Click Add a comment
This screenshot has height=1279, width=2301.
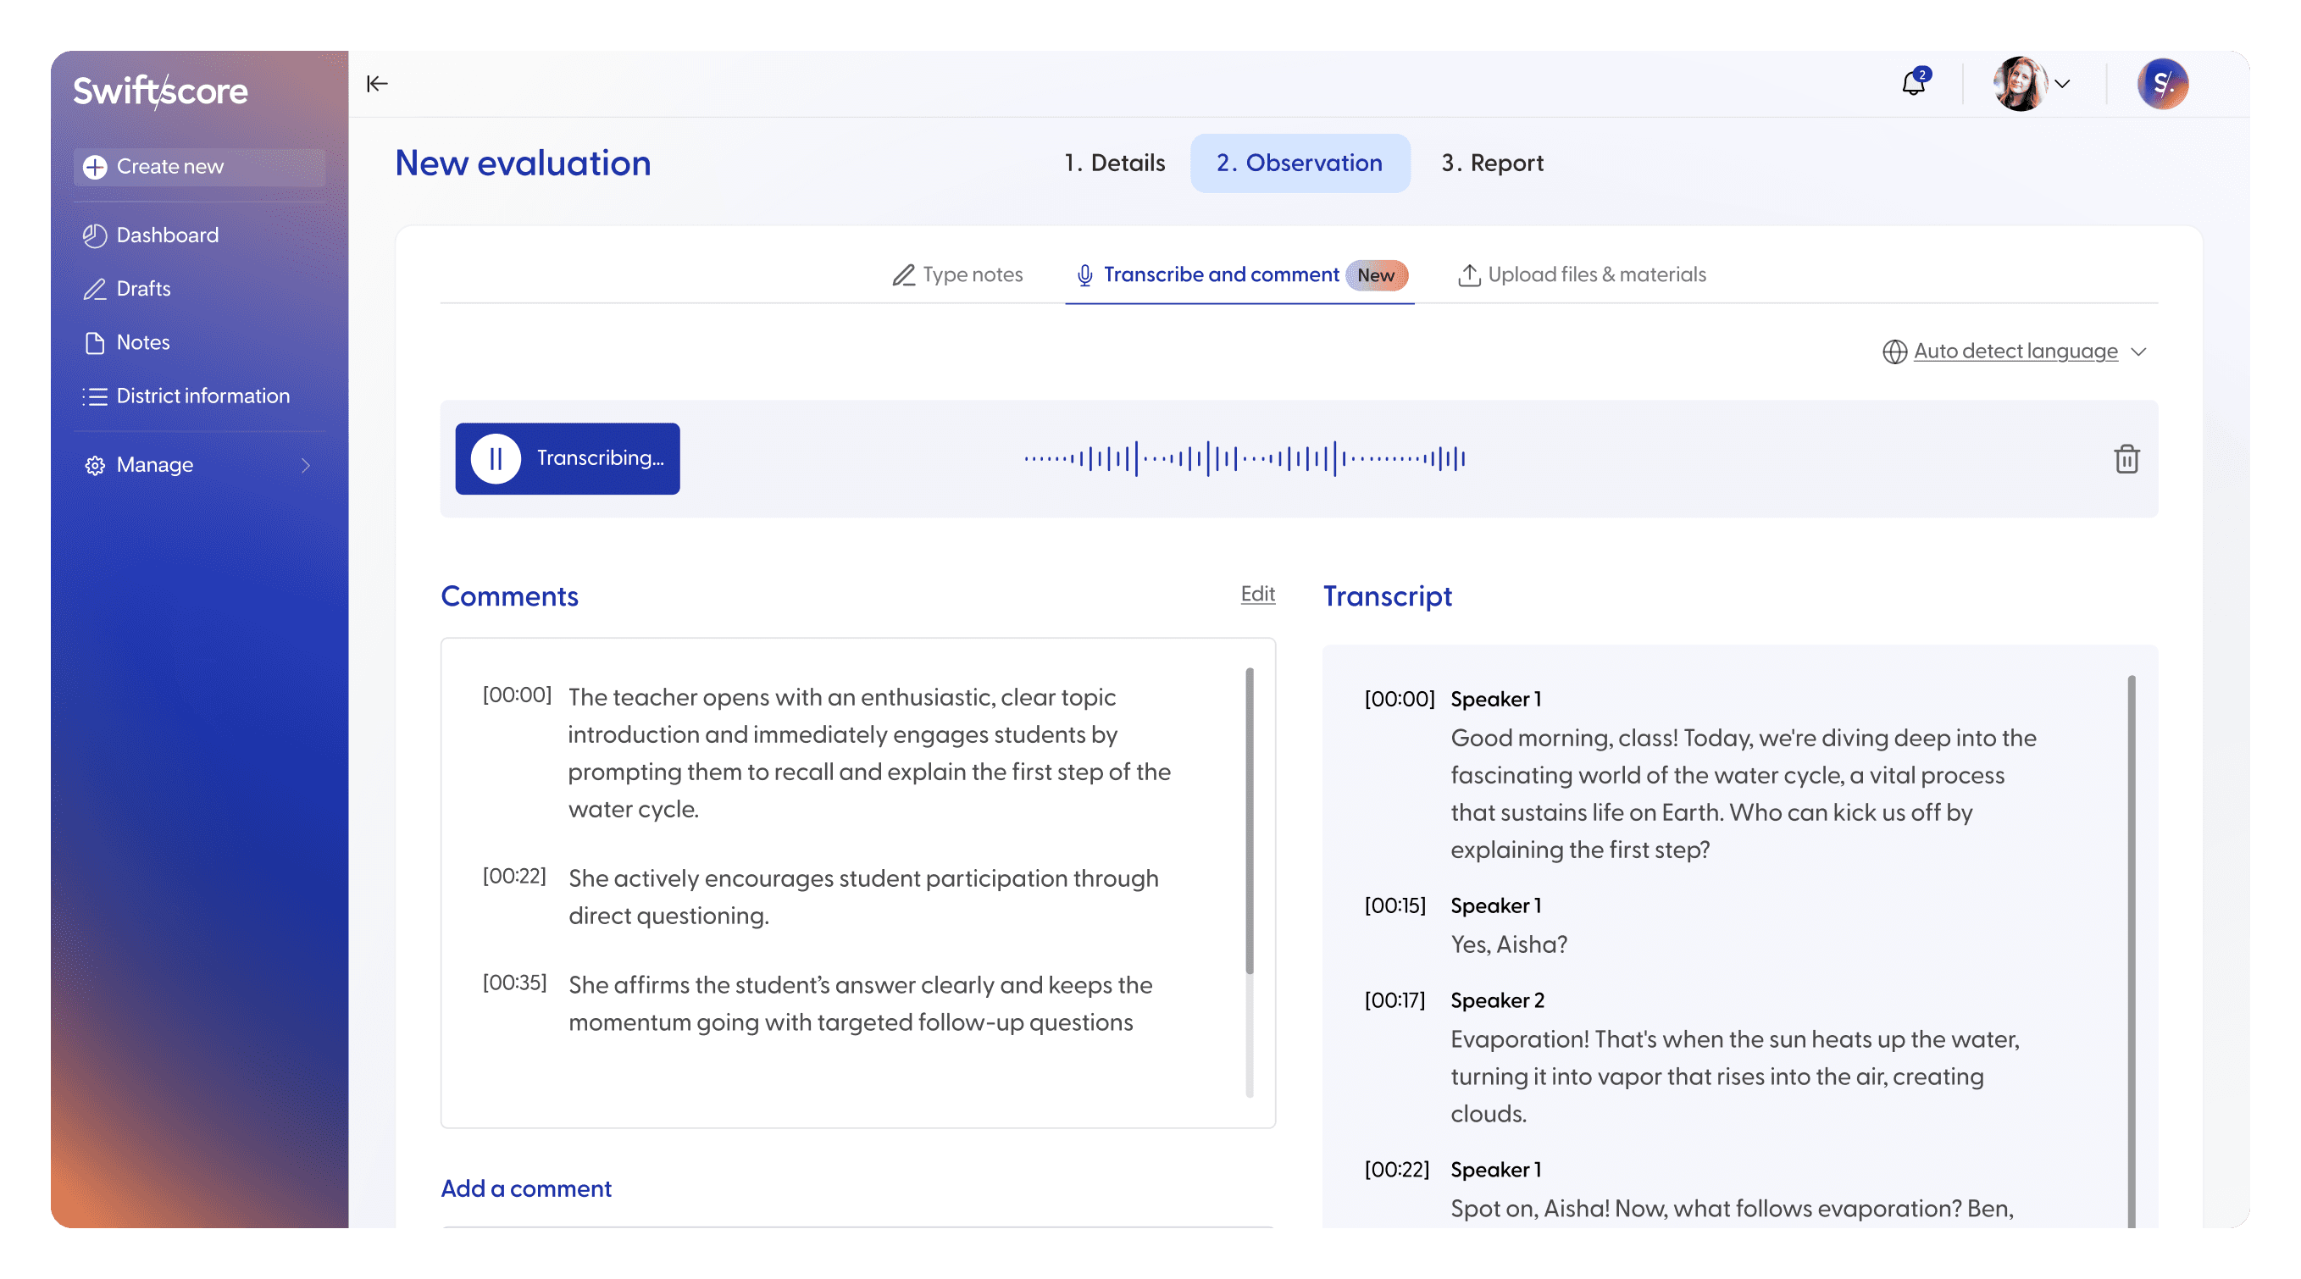(525, 1188)
